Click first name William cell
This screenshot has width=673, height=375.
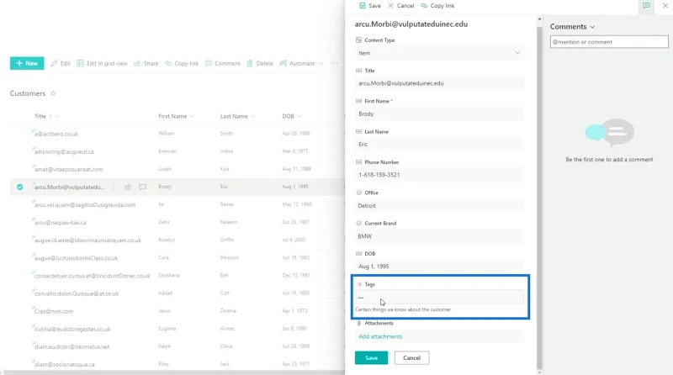pyautogui.click(x=167, y=134)
